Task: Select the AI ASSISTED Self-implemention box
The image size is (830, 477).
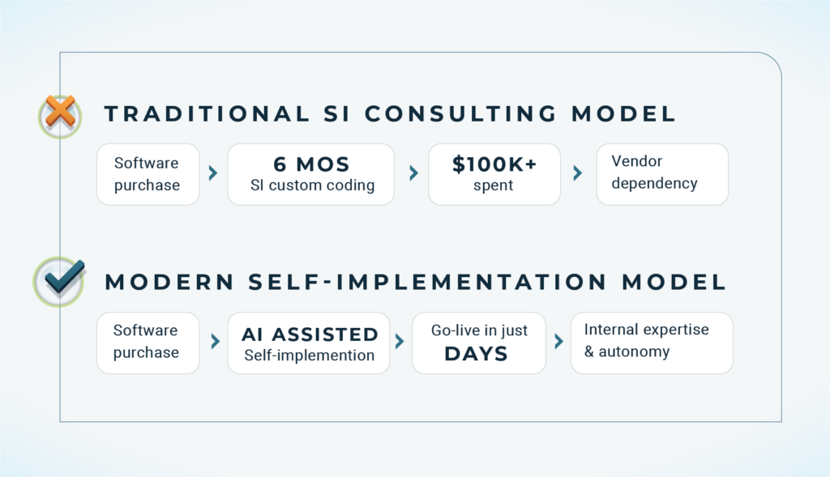Action: coord(309,343)
